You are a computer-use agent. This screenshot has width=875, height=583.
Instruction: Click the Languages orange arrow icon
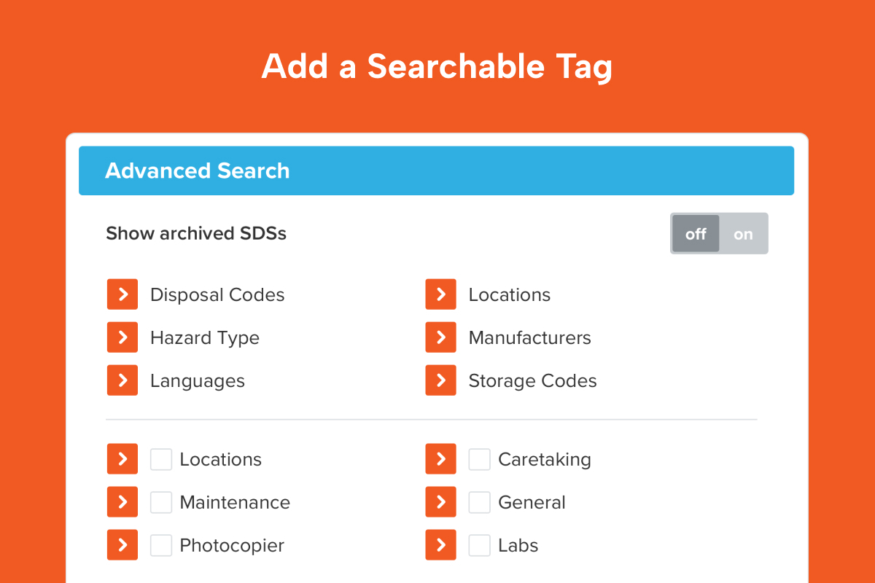tap(122, 380)
